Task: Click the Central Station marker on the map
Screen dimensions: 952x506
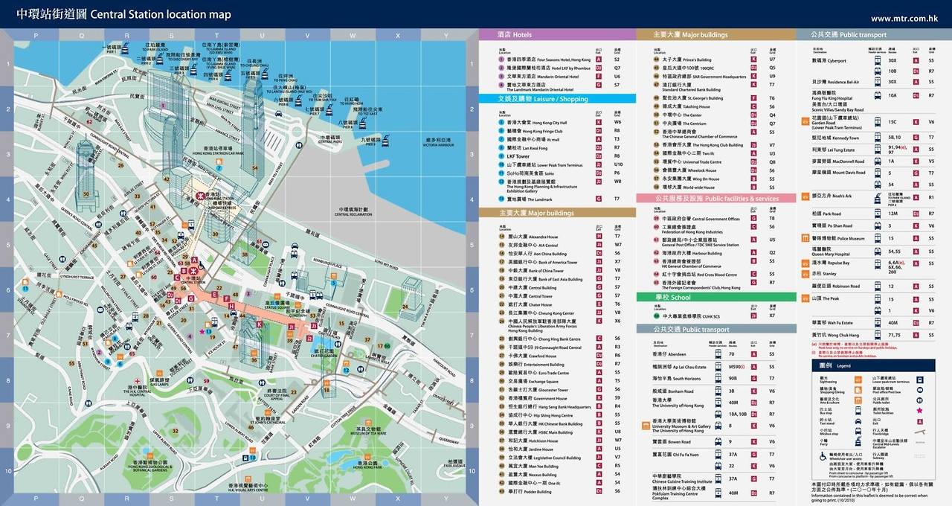Action: tap(193, 271)
